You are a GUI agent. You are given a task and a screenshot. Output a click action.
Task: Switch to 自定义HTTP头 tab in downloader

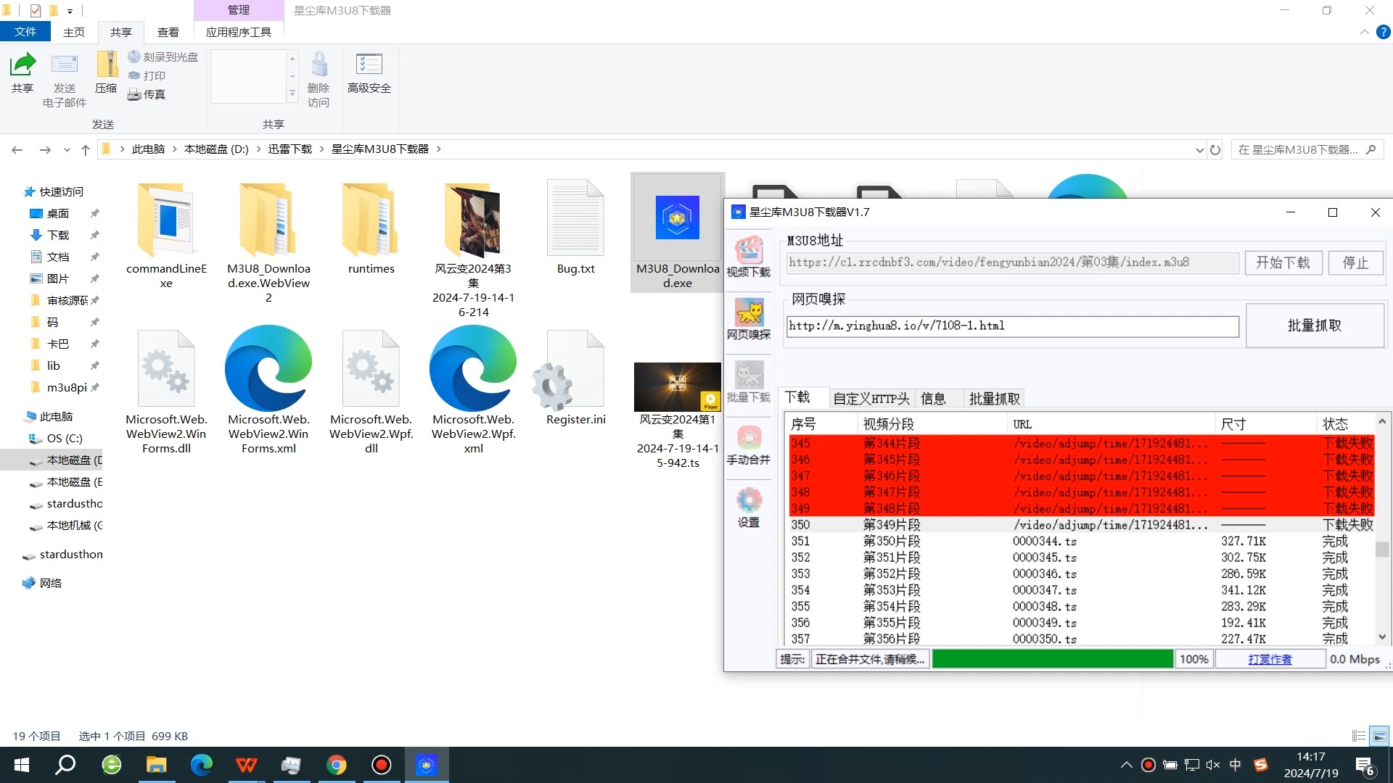[871, 398]
